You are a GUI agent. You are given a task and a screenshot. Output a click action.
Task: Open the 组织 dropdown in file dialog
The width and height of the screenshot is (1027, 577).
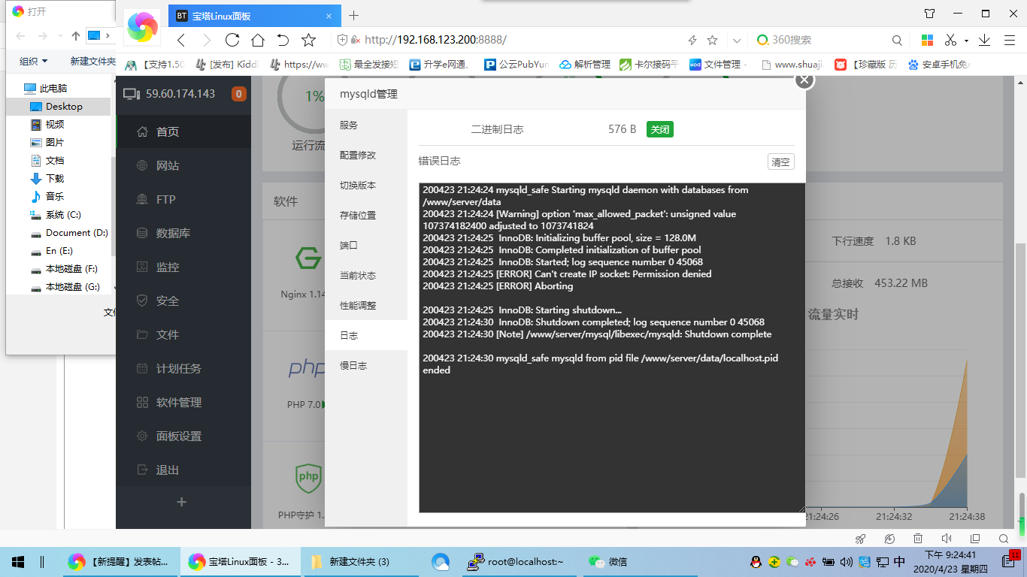click(33, 62)
